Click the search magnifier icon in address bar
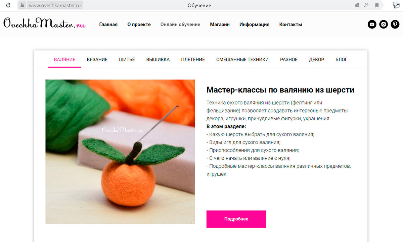 (x=366, y=5)
